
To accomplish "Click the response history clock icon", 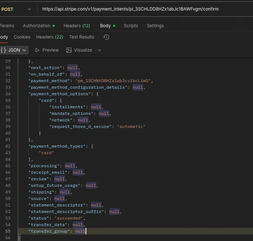I will coord(106,37).
